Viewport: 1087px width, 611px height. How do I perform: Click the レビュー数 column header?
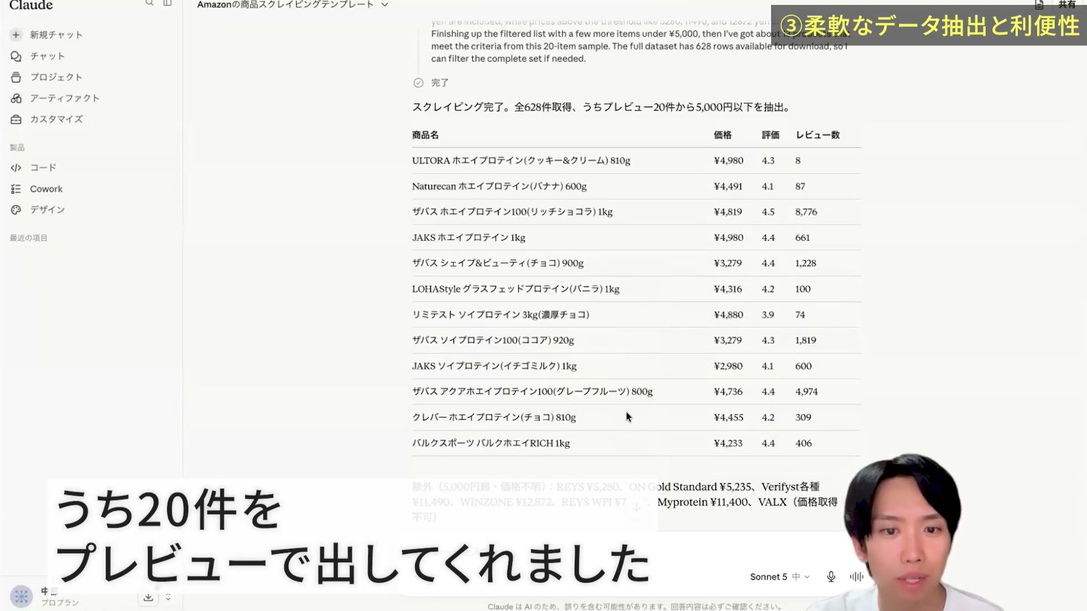[x=818, y=135]
